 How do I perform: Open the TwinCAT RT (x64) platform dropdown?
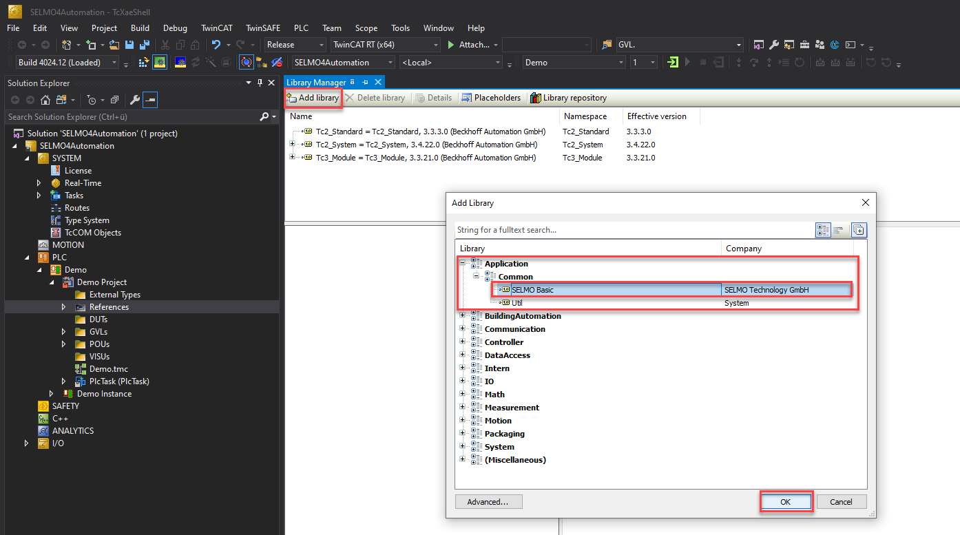435,45
